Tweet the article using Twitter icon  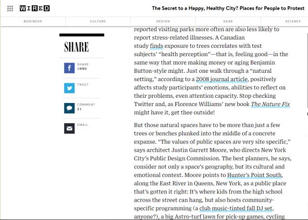(69, 88)
